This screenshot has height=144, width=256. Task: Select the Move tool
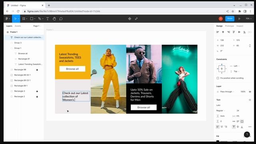(x=15, y=19)
